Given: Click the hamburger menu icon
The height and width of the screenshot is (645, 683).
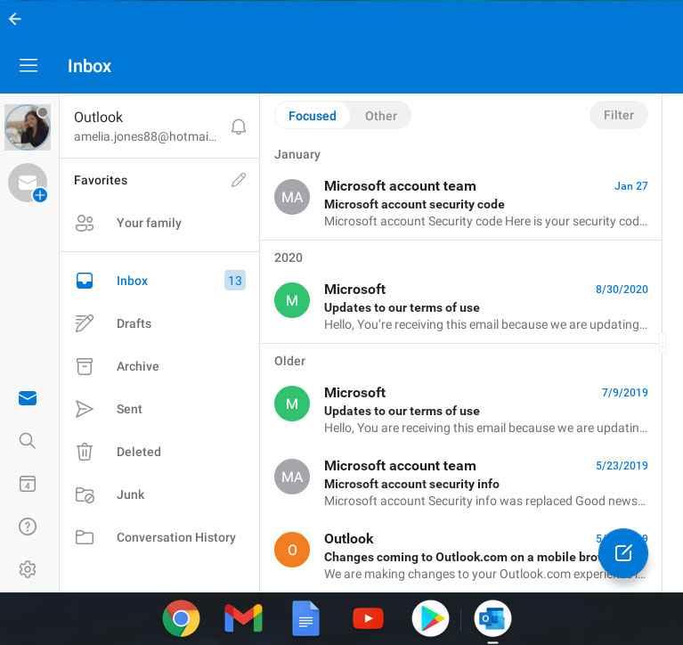Looking at the screenshot, I should point(28,66).
